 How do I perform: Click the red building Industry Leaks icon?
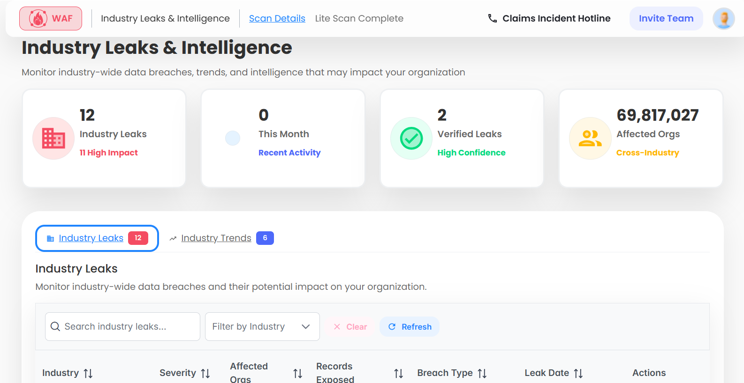pyautogui.click(x=53, y=138)
